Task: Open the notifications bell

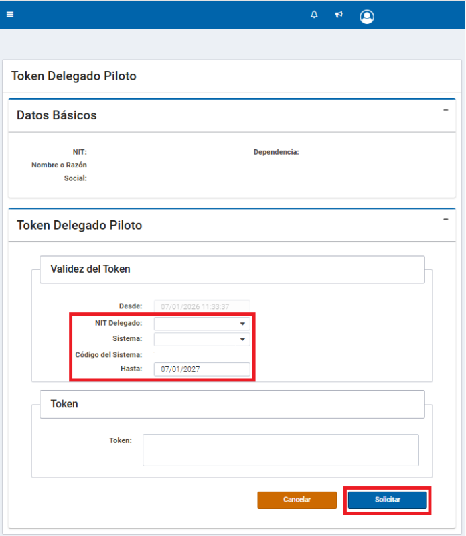Action: tap(314, 15)
